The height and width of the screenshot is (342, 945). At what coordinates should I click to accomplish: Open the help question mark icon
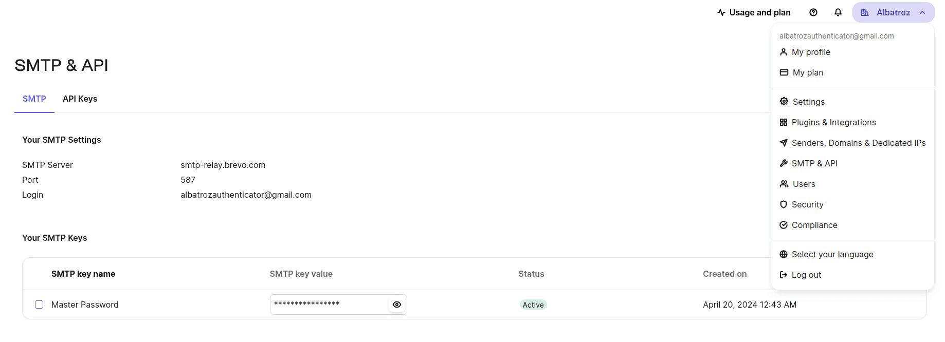(813, 12)
